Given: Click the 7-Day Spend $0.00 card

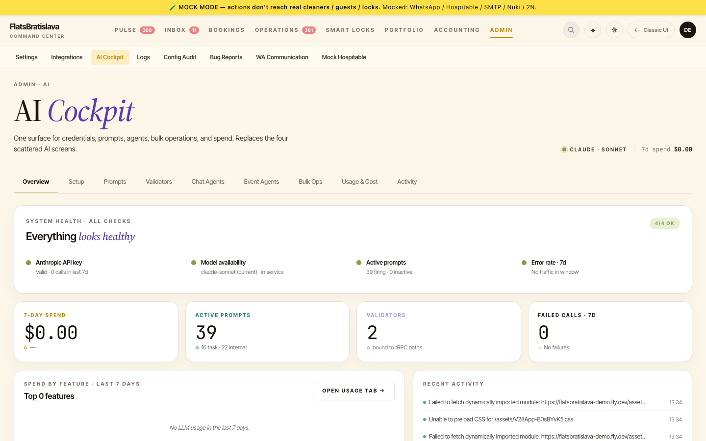Looking at the screenshot, I should pos(96,332).
